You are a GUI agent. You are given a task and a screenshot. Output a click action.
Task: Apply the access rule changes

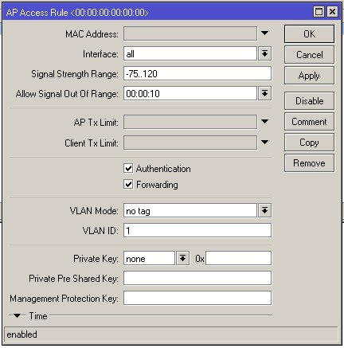point(309,76)
